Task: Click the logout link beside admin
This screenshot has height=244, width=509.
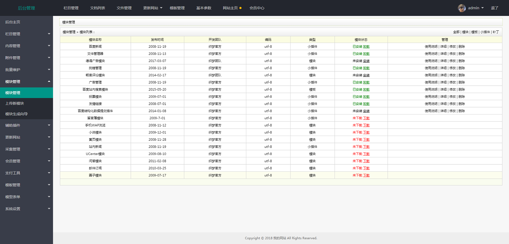Action: coord(494,8)
